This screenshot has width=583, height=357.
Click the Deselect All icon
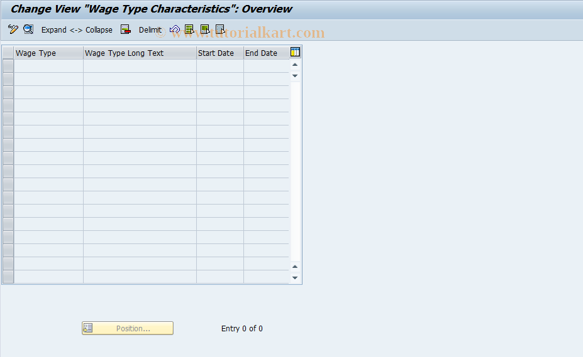coord(220,29)
